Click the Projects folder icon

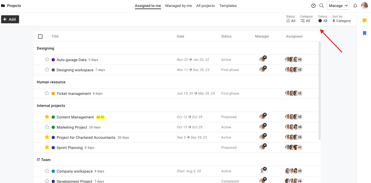point(3,6)
